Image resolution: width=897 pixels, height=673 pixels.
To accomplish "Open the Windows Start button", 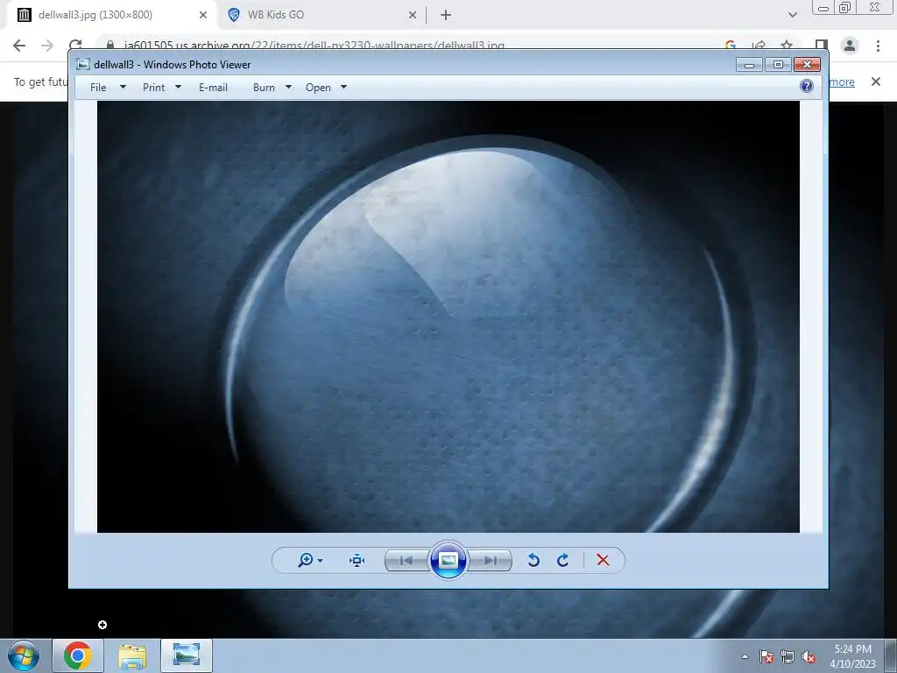I will [24, 655].
